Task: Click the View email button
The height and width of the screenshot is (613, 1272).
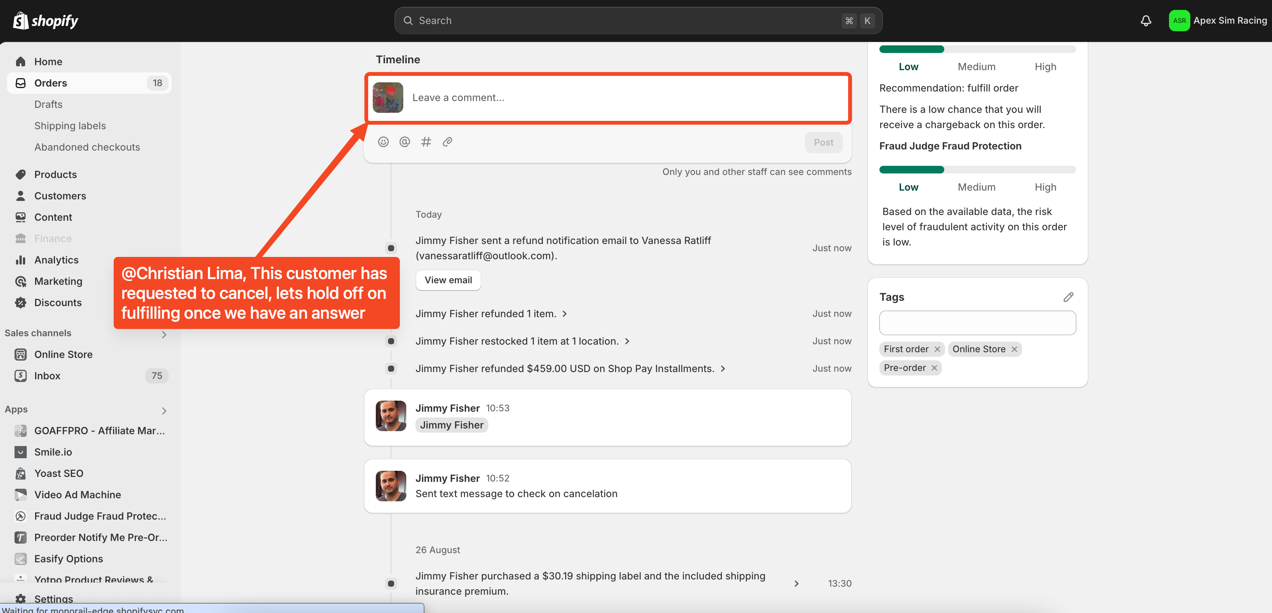Action: (448, 280)
